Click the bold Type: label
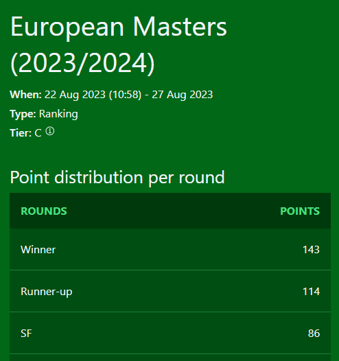Image resolution: width=339 pixels, height=361 pixels. (23, 114)
